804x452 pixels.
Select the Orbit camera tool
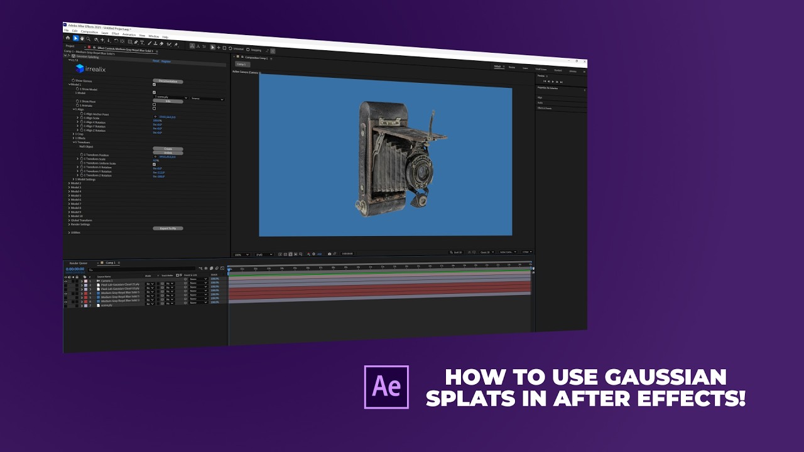pos(96,39)
